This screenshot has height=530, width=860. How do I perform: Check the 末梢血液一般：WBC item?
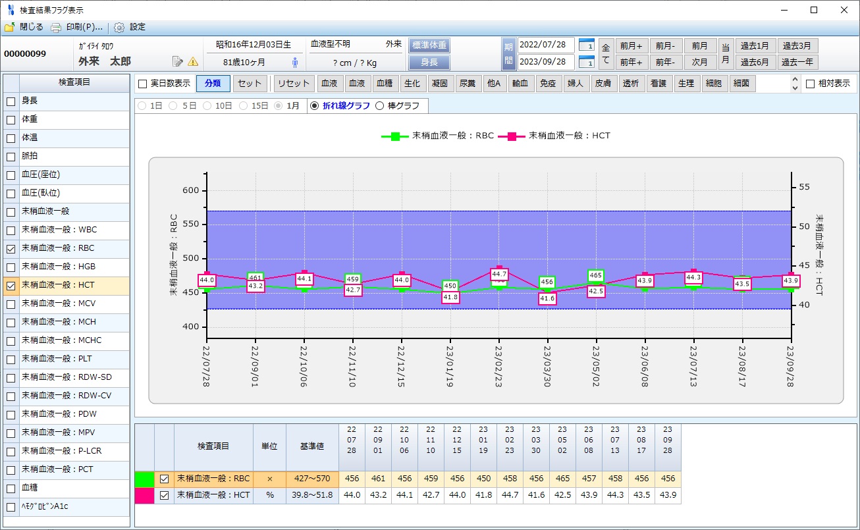coord(11,230)
